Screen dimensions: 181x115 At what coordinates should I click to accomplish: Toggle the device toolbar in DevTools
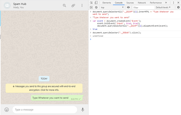pos(96,3)
